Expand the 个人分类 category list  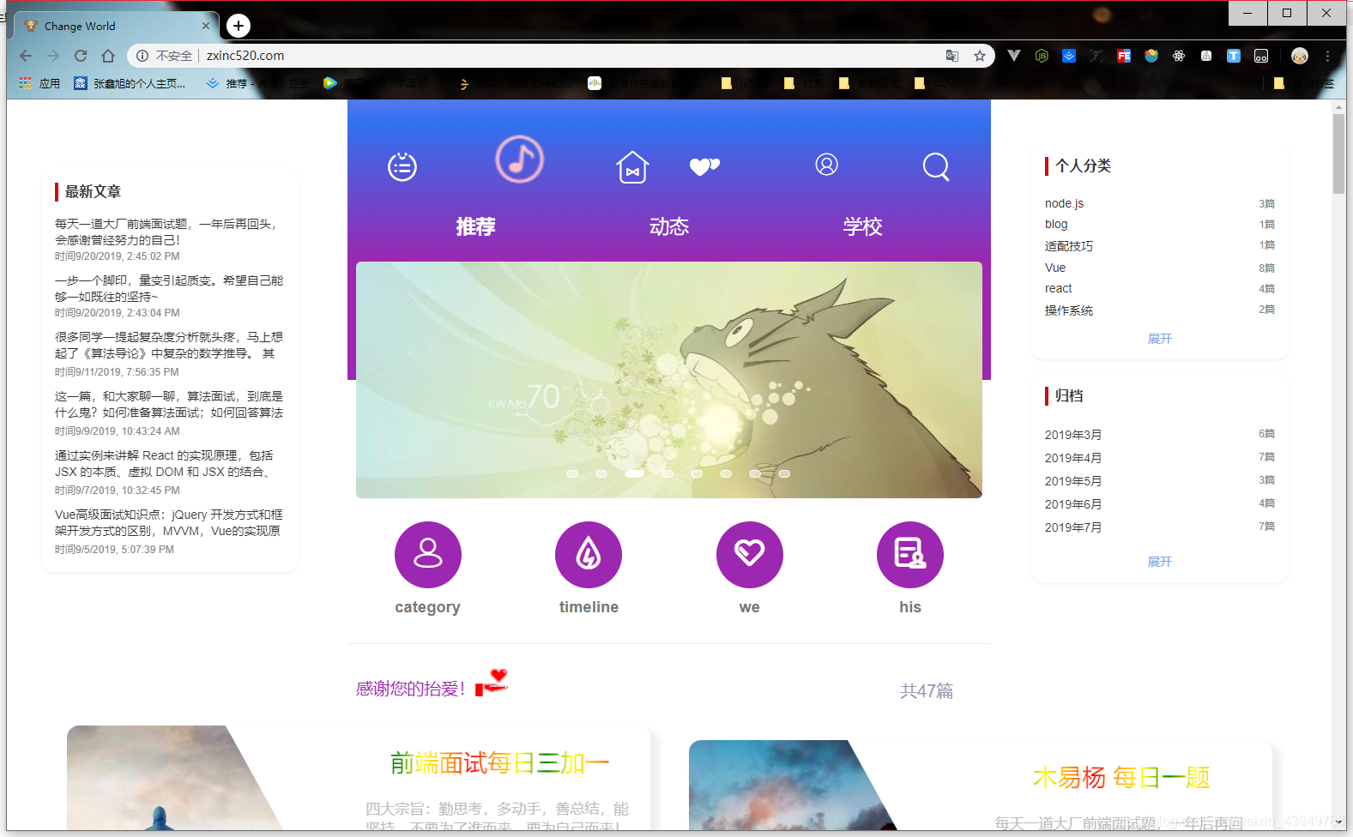pyautogui.click(x=1160, y=339)
